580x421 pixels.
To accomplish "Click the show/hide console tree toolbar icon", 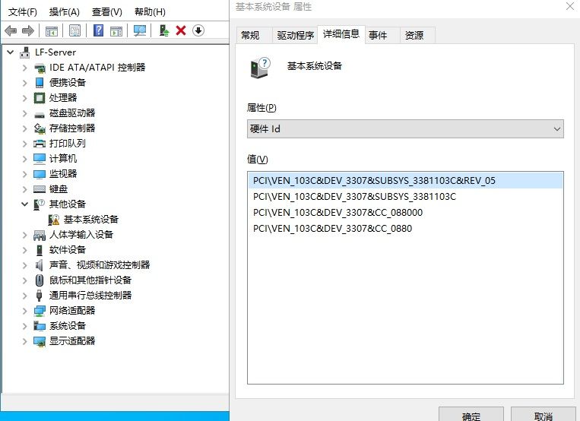I will (x=52, y=30).
